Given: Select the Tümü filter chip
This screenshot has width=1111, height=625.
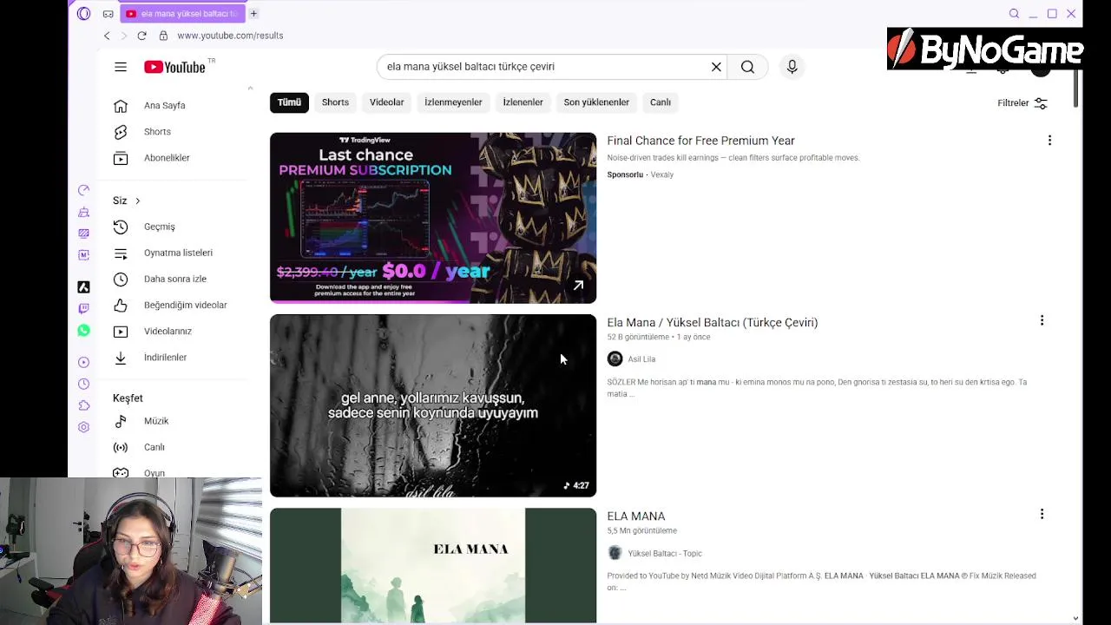Looking at the screenshot, I should [289, 102].
